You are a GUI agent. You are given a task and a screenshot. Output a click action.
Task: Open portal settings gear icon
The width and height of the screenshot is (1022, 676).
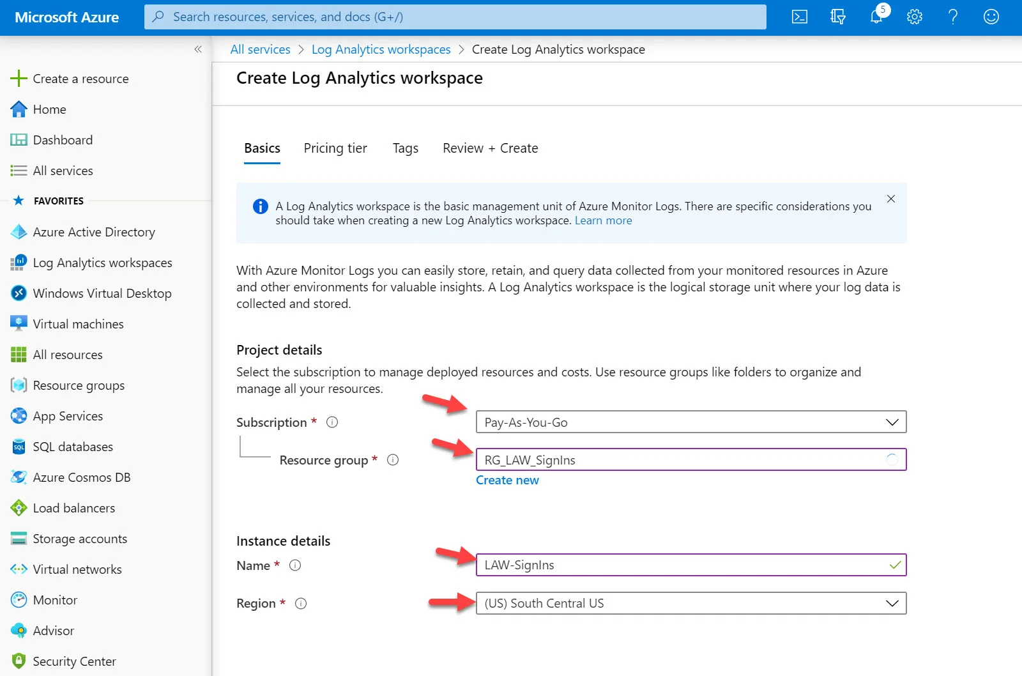(x=915, y=17)
